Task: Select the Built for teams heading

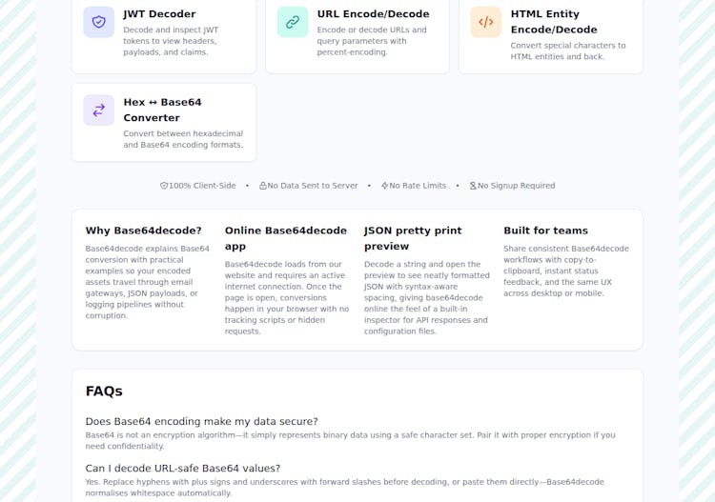Action: tap(545, 231)
